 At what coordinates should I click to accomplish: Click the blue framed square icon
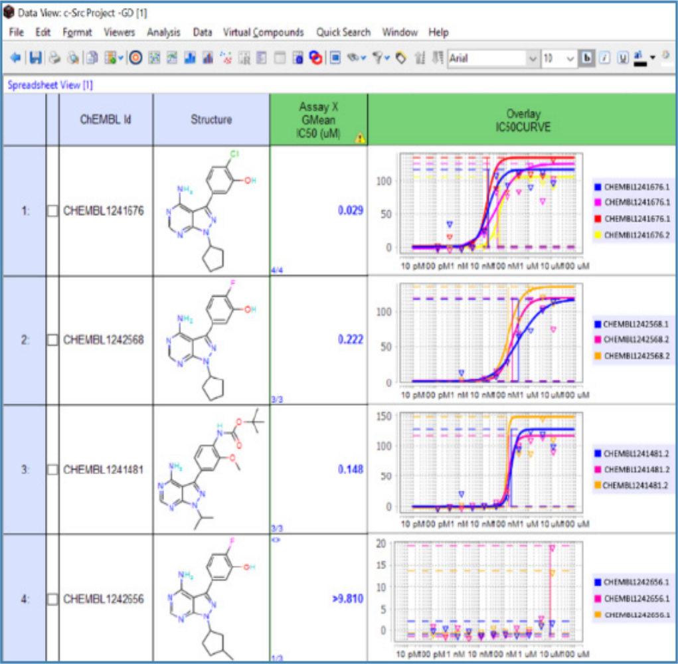(335, 58)
